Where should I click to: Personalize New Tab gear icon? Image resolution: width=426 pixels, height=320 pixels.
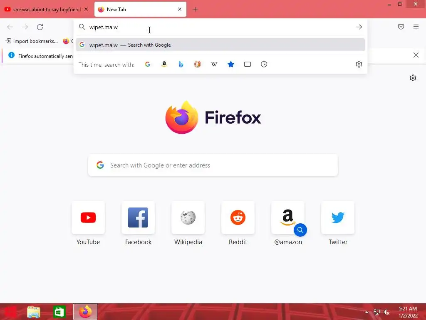(x=413, y=78)
